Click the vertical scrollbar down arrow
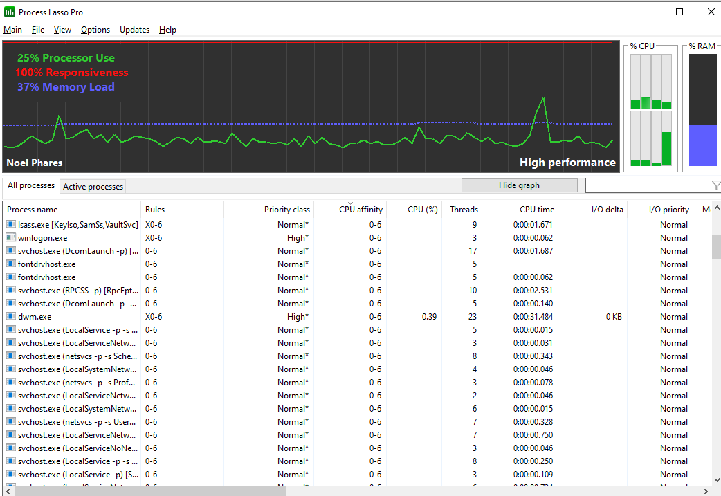The height and width of the screenshot is (496, 721). pyautogui.click(x=716, y=480)
